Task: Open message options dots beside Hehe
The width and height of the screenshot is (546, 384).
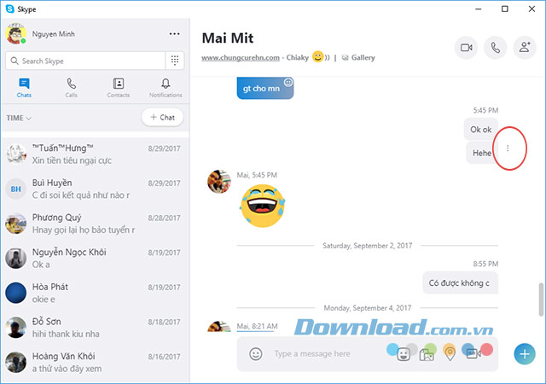Action: [508, 148]
